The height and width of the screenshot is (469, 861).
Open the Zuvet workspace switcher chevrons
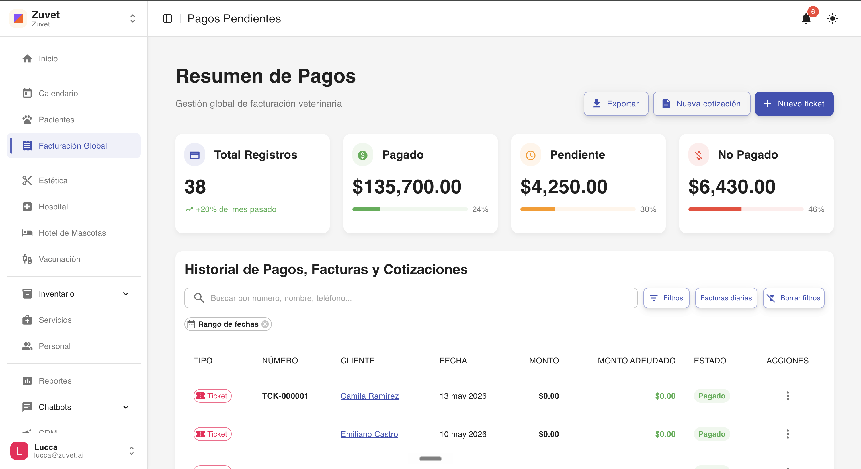[x=132, y=18]
